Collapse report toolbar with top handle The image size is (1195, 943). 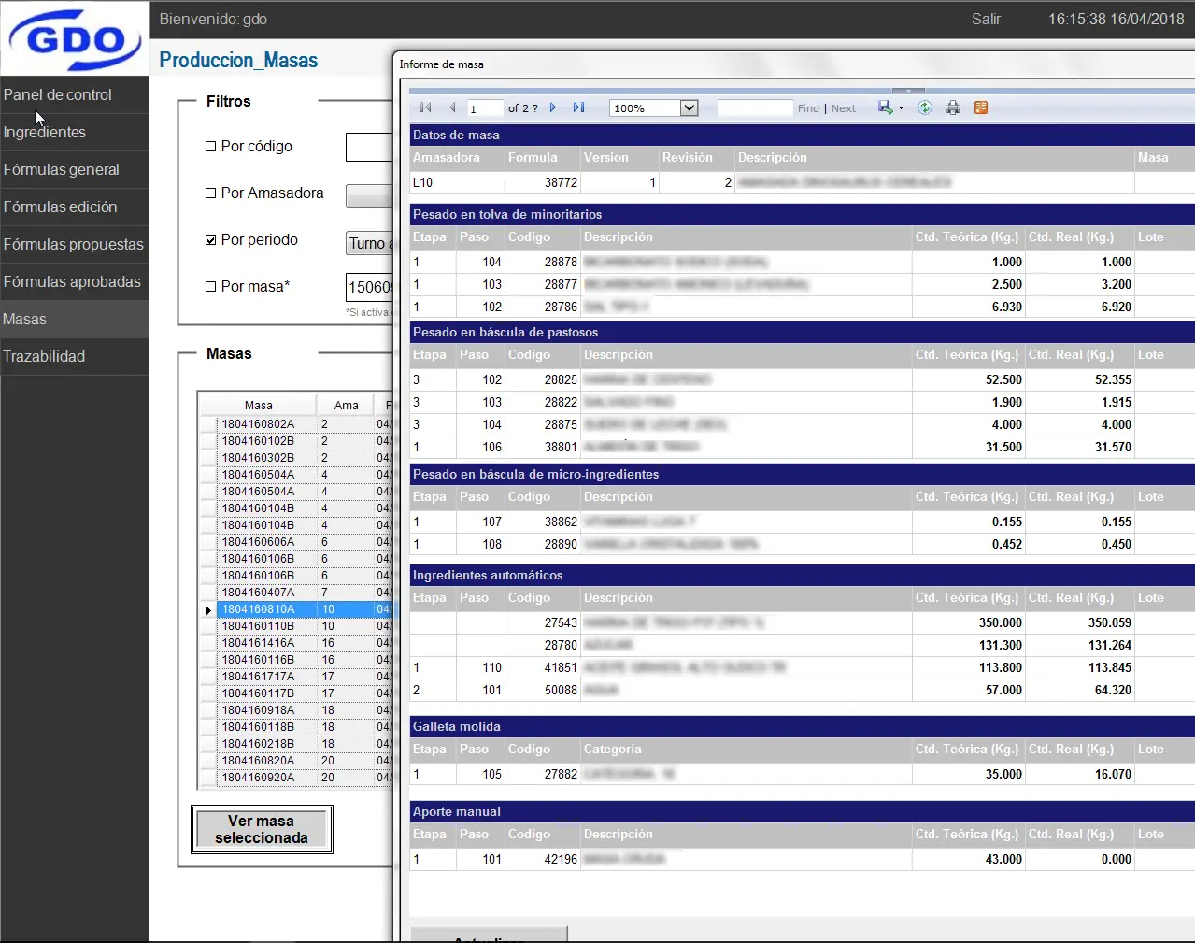pos(908,92)
